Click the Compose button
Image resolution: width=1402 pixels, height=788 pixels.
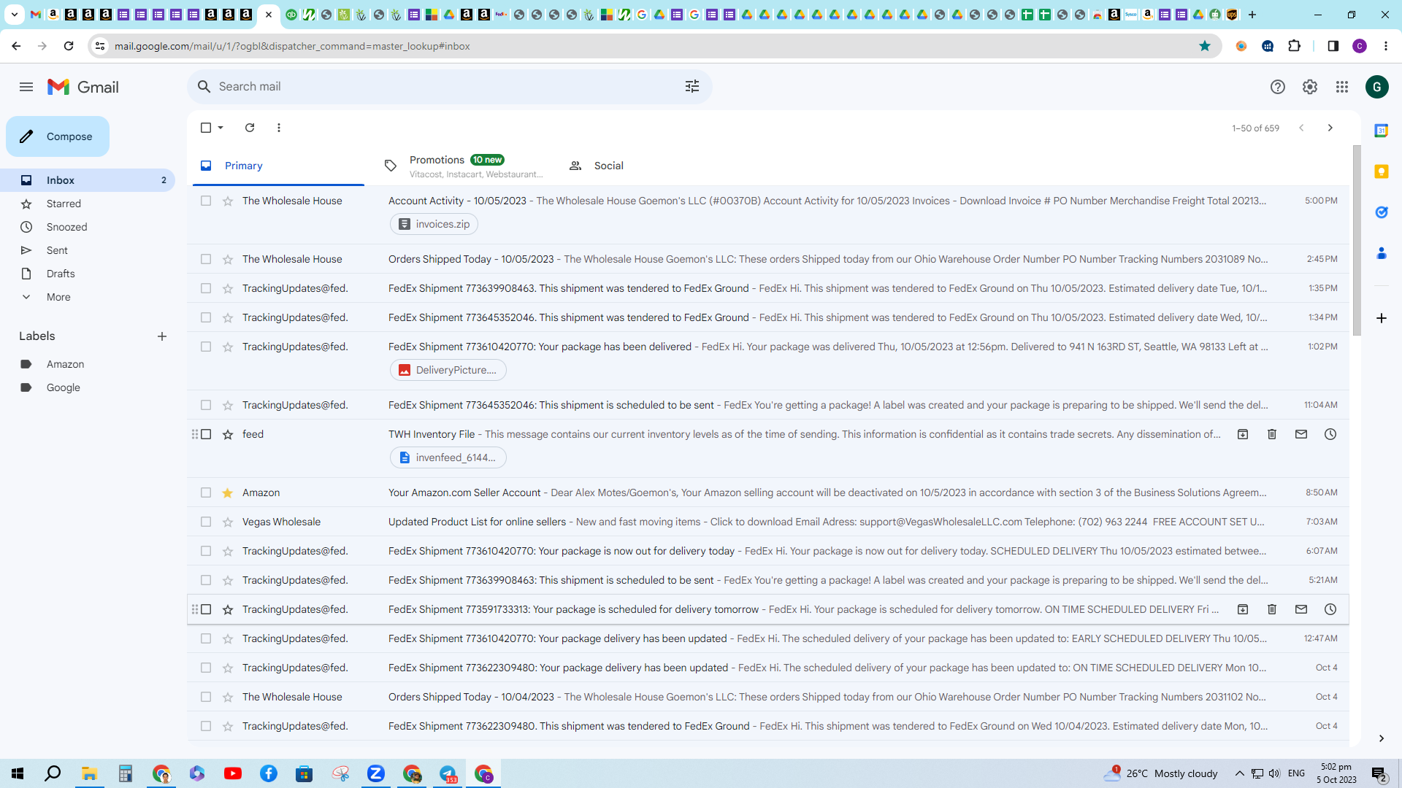[58, 136]
